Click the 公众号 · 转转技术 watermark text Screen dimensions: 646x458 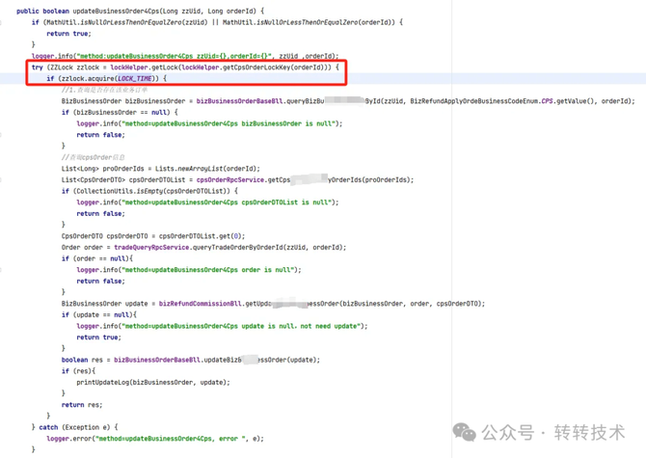tap(553, 432)
